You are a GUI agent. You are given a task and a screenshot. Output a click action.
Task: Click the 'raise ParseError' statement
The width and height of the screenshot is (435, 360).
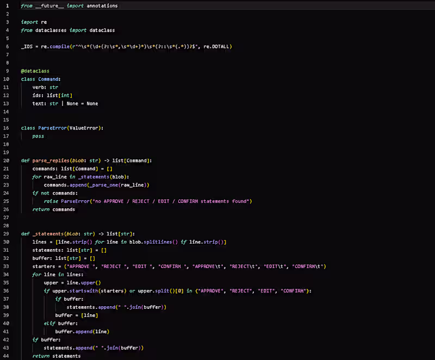(x=66, y=201)
